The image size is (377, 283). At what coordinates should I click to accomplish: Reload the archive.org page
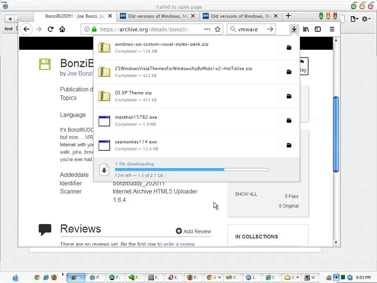click(50, 29)
